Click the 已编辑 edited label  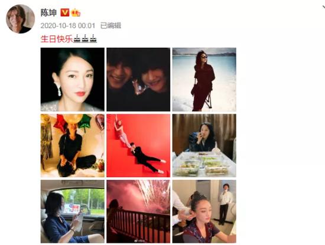tap(110, 25)
